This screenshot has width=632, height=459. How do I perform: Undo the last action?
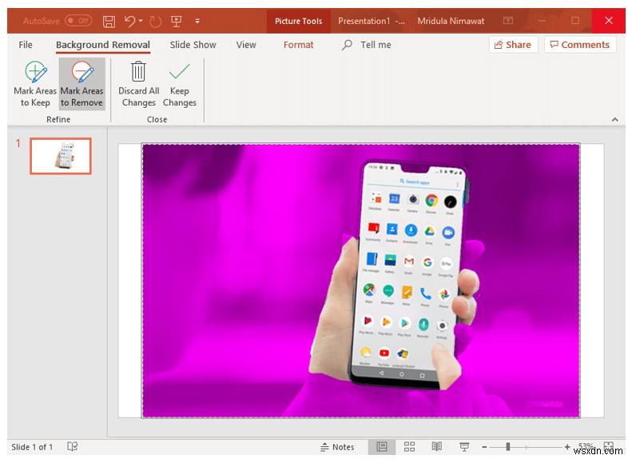point(129,21)
